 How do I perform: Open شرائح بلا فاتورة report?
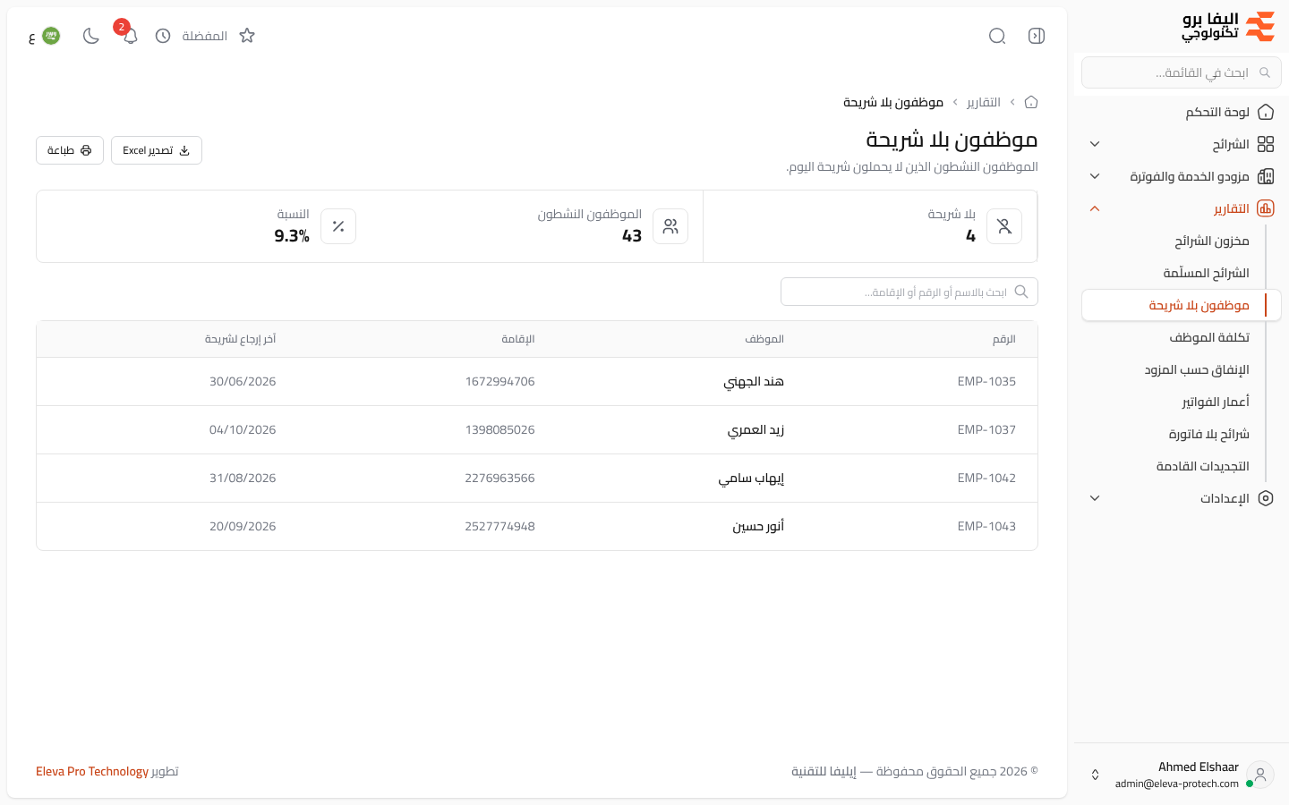pos(1208,434)
